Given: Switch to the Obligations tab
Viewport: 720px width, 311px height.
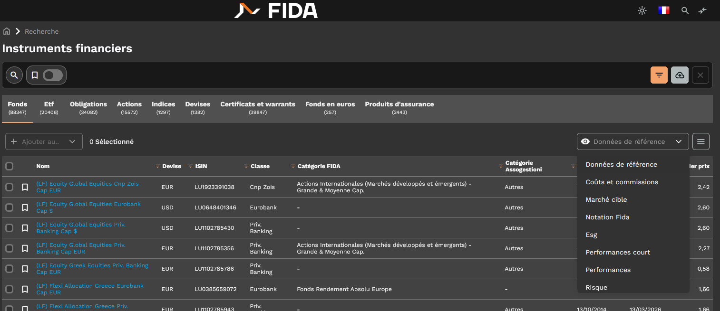Looking at the screenshot, I should [88, 108].
